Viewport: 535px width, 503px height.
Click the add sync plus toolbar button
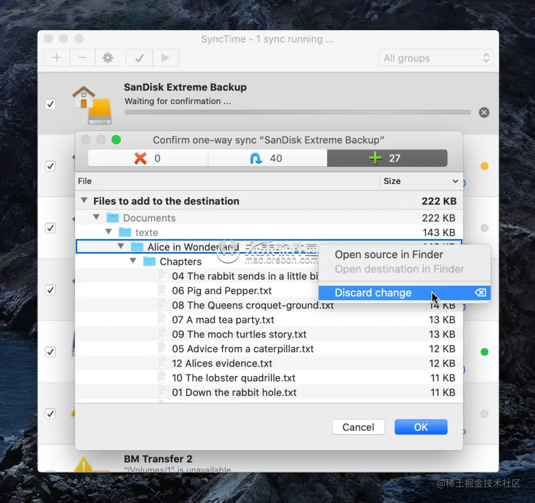coord(57,58)
